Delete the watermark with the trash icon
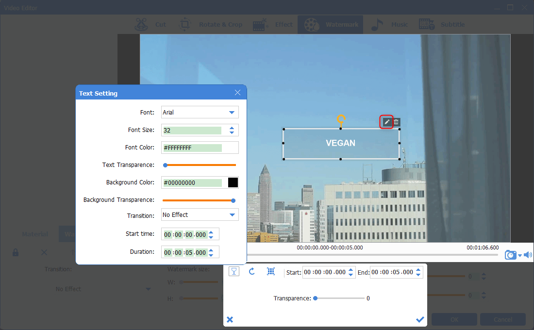This screenshot has height=330, width=534. 396,122
